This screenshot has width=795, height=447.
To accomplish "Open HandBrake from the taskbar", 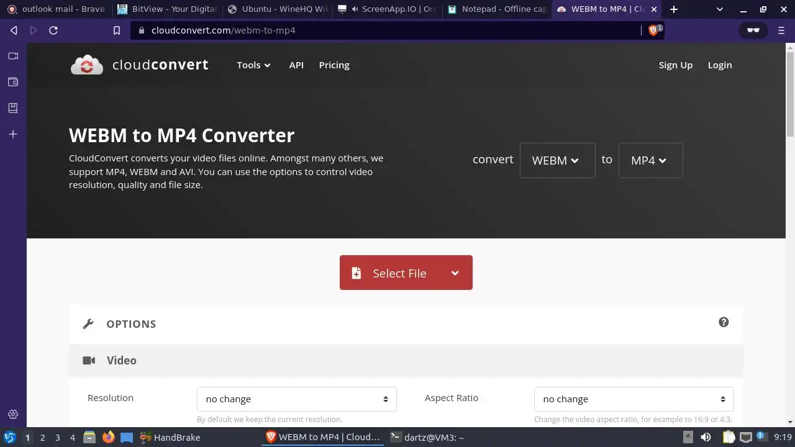I will pyautogui.click(x=170, y=437).
